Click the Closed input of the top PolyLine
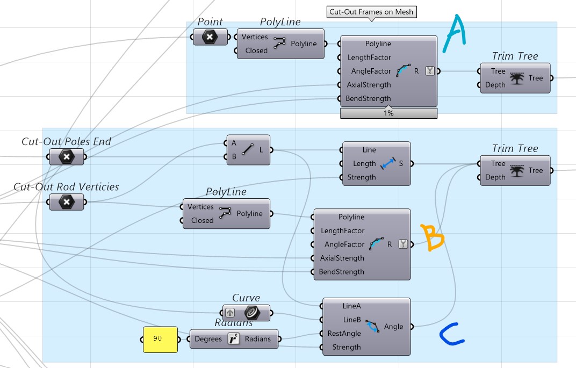This screenshot has width=576, height=368. [256, 50]
